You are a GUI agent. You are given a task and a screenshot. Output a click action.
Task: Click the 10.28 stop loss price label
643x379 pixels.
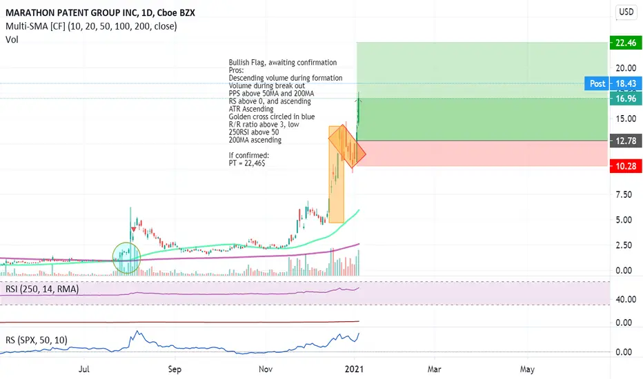tap(626, 166)
